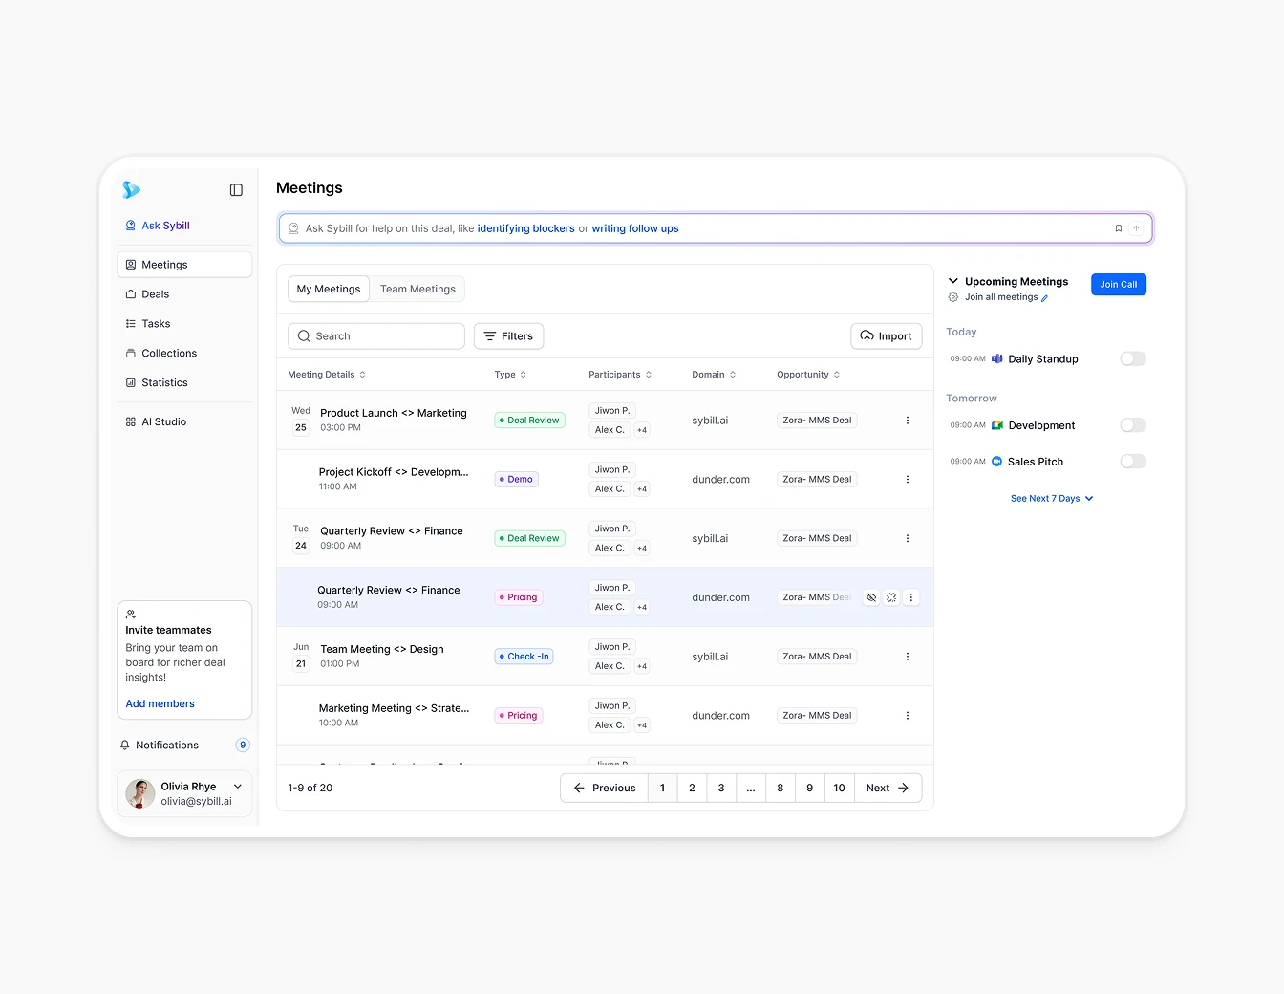Collapse the sidebar with the panel icon
The width and height of the screenshot is (1284, 994).
(x=236, y=190)
